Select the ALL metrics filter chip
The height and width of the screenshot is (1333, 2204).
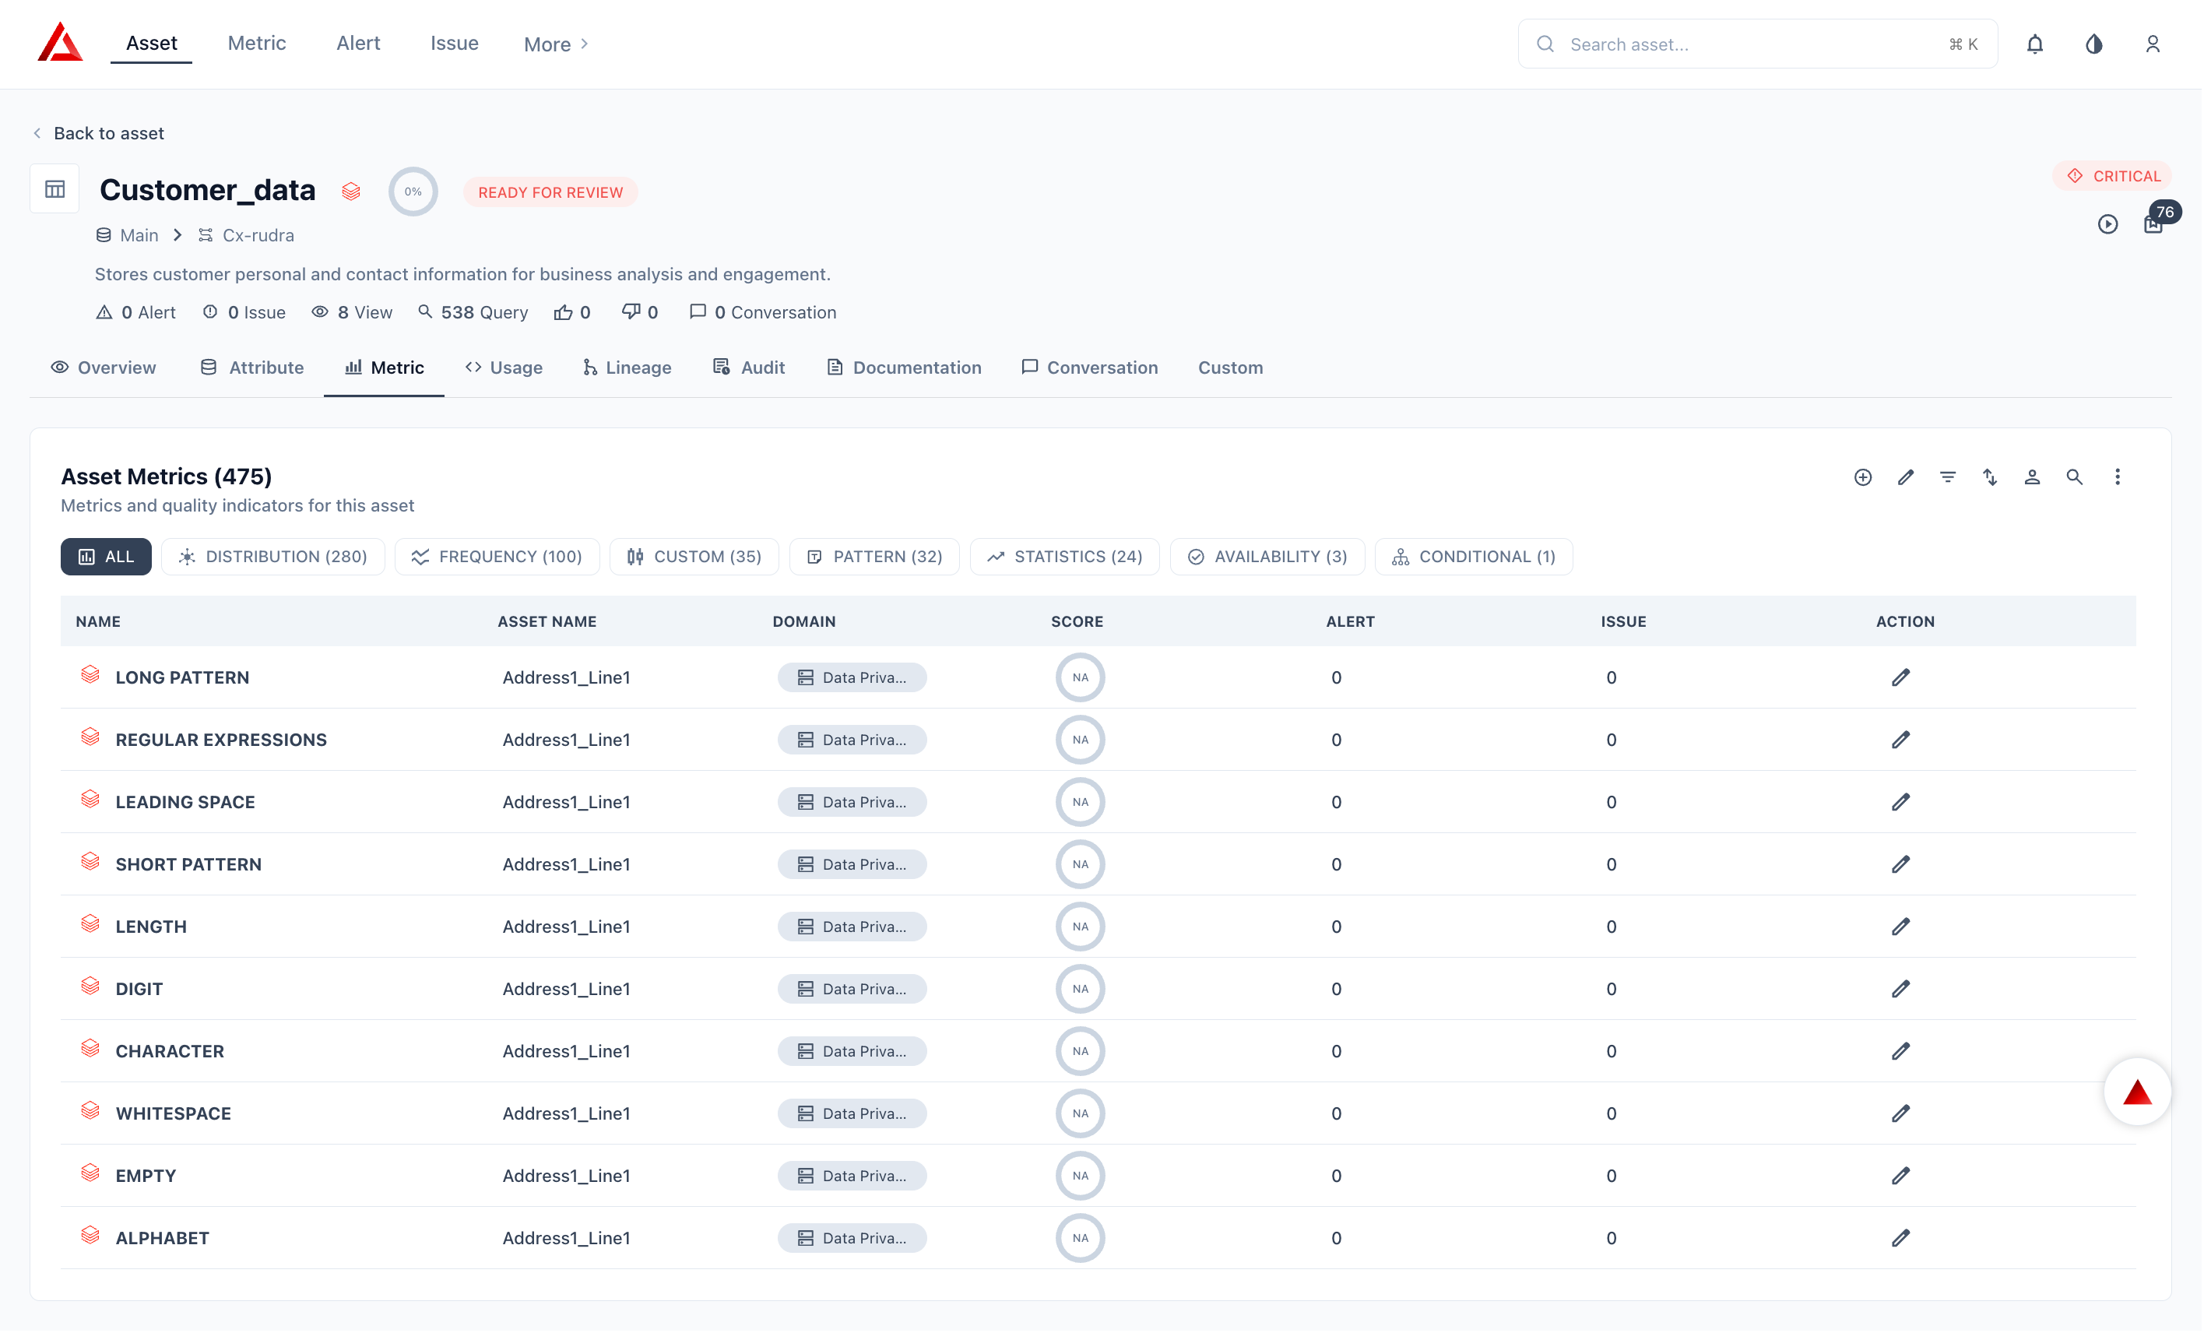coord(106,557)
